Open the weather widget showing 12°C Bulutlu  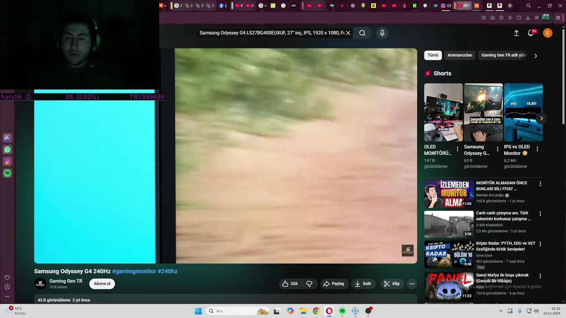point(16,311)
